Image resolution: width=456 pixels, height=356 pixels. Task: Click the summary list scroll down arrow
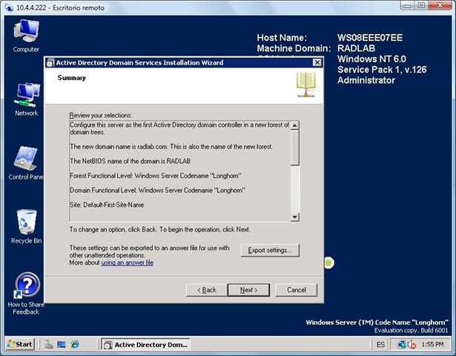tap(294, 217)
